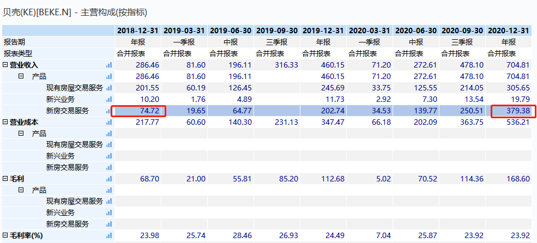Viewport: 537px width, 243px height.
Task: Collapse the 营业成本 section
Action: (x=5, y=121)
